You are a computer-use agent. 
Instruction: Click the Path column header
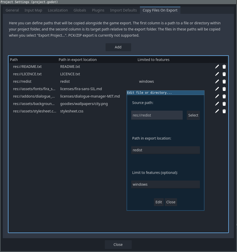tap(33, 60)
